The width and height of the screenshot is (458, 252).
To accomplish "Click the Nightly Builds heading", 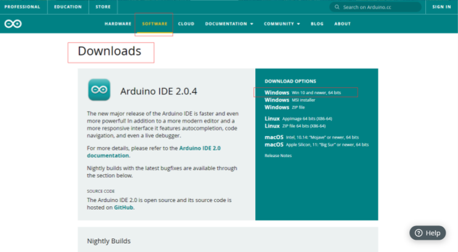I will coord(108,241).
